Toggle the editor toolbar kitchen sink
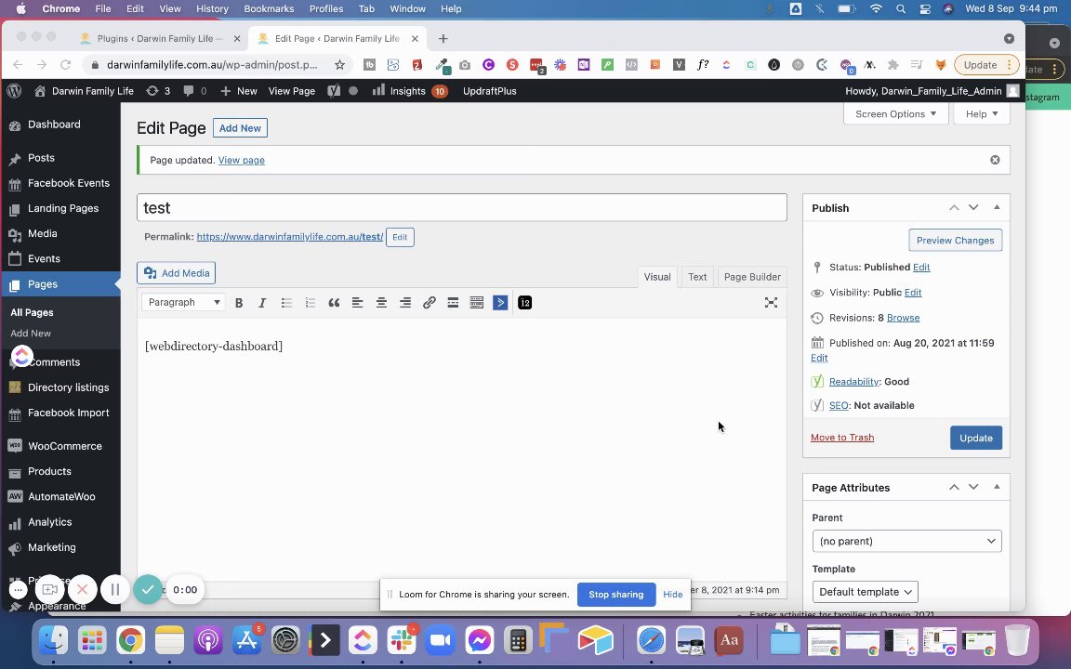 tap(477, 302)
